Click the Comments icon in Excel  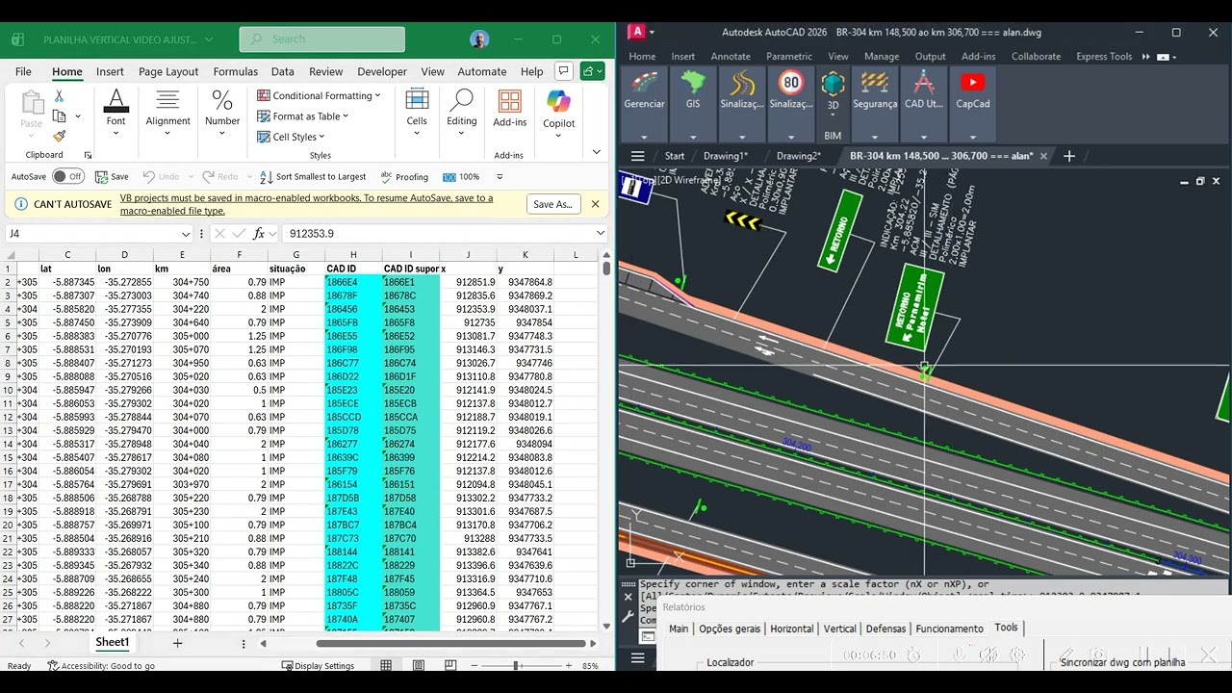563,70
